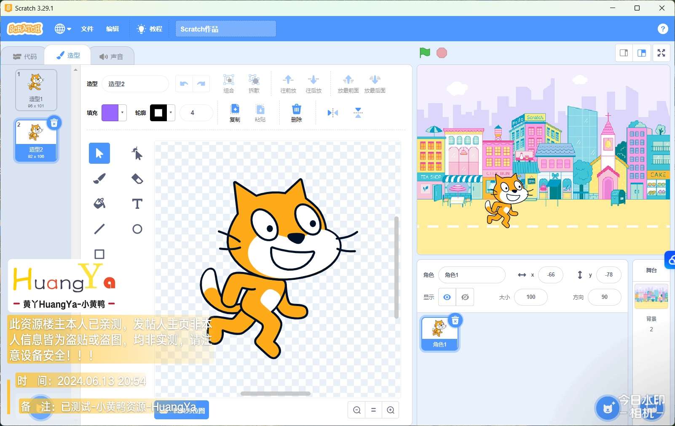
Task: Select the arrow Select tool
Action: 99,153
